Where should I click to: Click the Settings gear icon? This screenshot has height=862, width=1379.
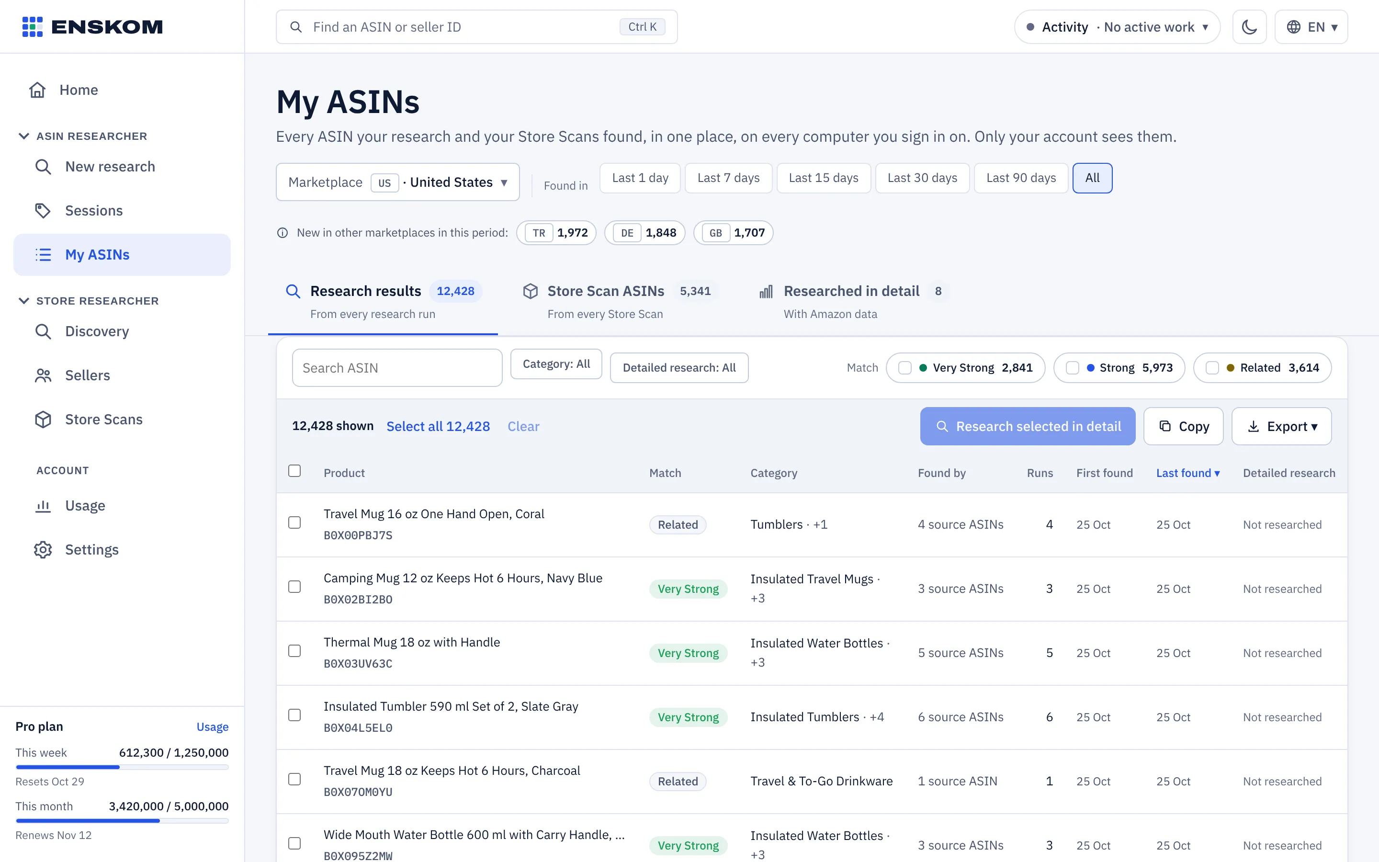[x=43, y=550]
